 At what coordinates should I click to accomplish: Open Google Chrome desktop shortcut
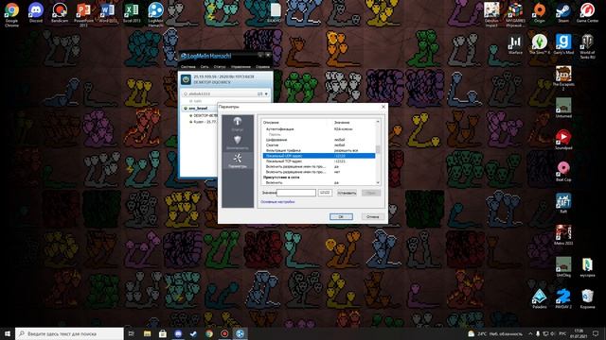tap(11, 15)
